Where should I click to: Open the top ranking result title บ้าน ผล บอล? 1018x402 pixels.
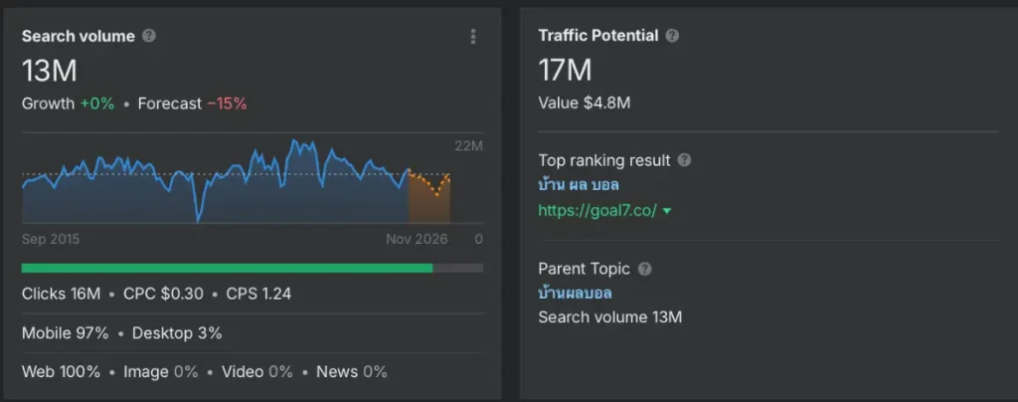click(x=579, y=185)
